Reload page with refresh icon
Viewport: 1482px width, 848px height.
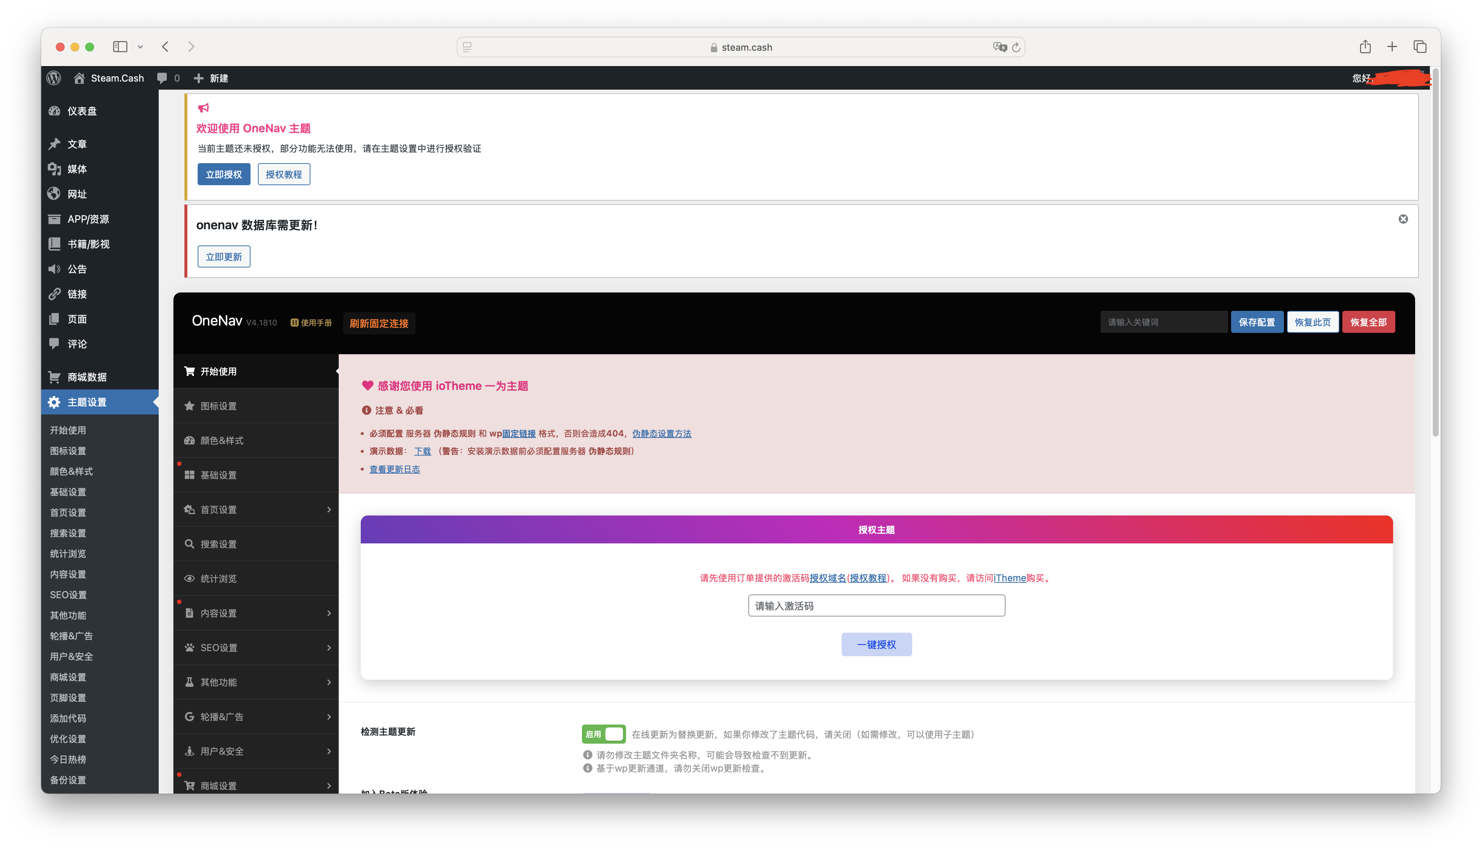tap(1016, 47)
